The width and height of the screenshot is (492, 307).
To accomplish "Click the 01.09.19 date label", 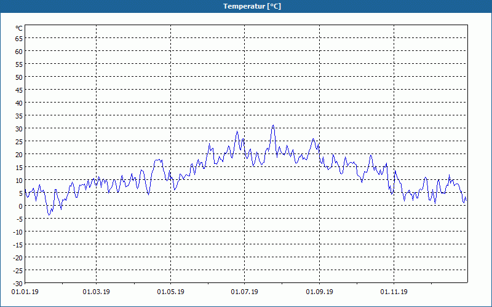I will click(319, 292).
